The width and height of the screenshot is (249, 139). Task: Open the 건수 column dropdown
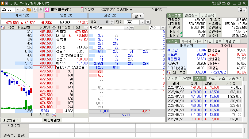163,28
